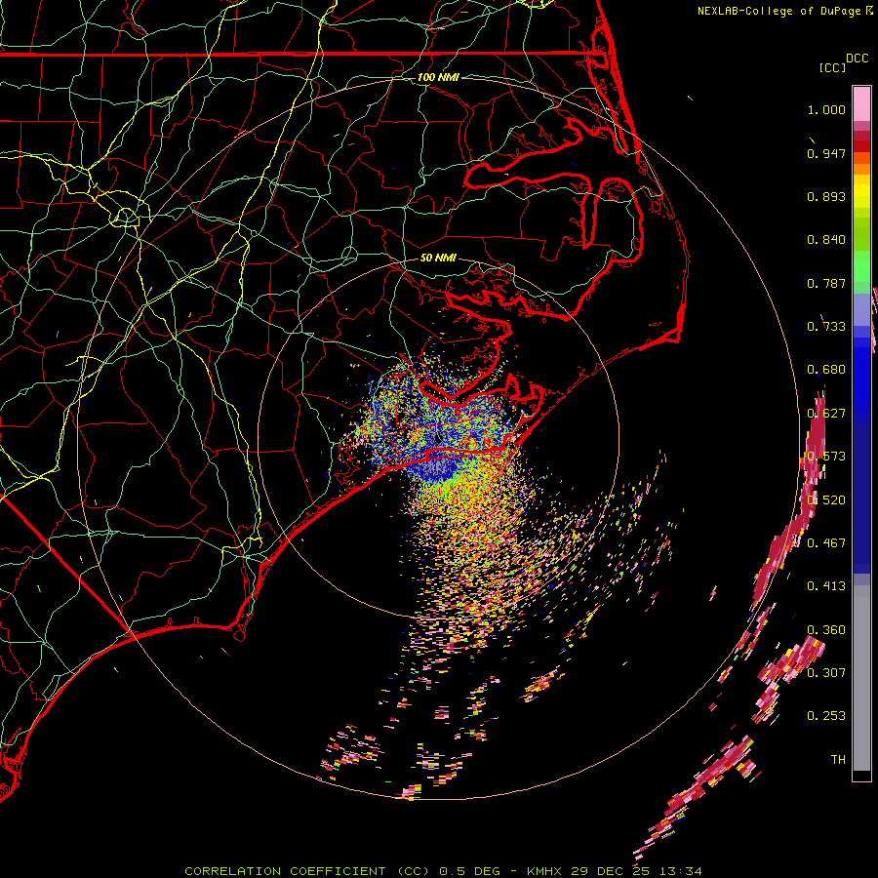This screenshot has height=878, width=878.
Task: Click the KMHX station ID in the caption
Action: [x=546, y=871]
